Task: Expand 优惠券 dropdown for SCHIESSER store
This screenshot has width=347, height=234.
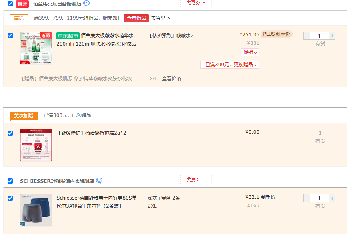Action: 196,180
